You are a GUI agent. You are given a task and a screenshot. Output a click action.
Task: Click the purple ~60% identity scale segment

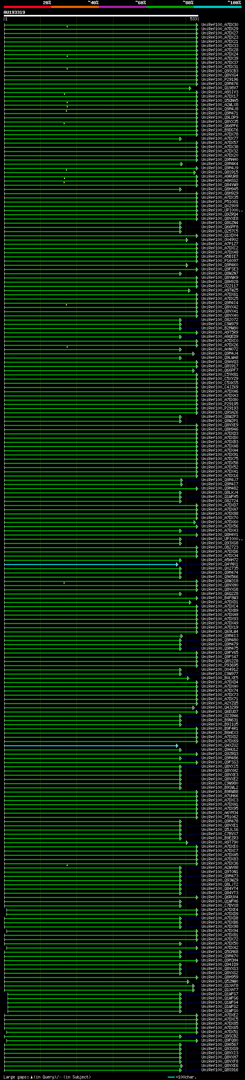[123, 7]
